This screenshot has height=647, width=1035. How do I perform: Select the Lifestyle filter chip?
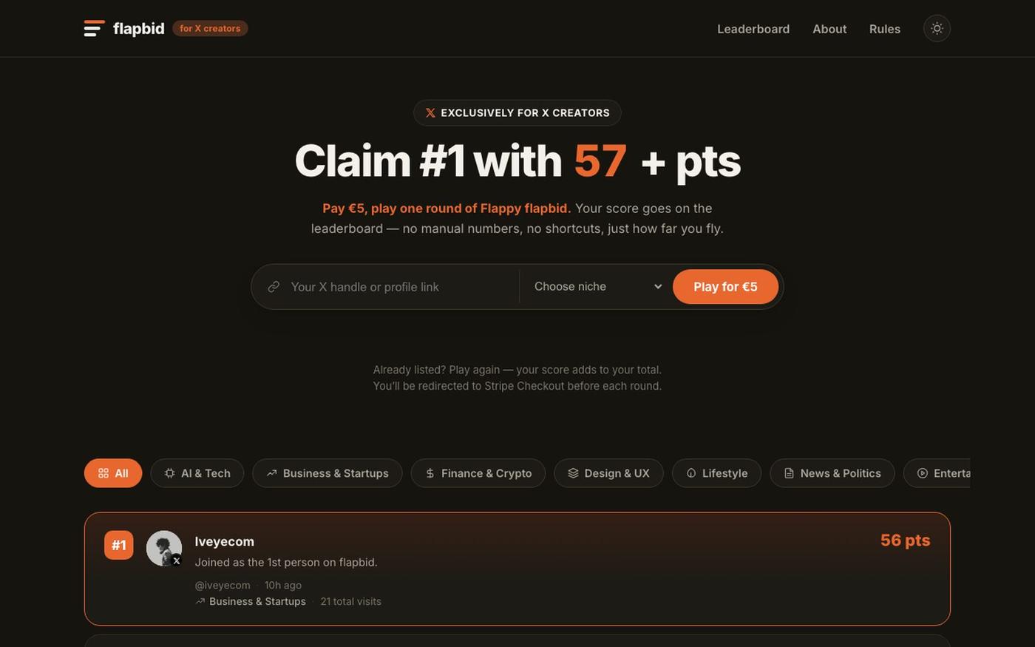click(716, 473)
